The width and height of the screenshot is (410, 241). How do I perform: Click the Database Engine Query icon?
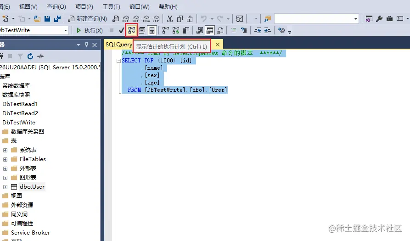coord(116,18)
